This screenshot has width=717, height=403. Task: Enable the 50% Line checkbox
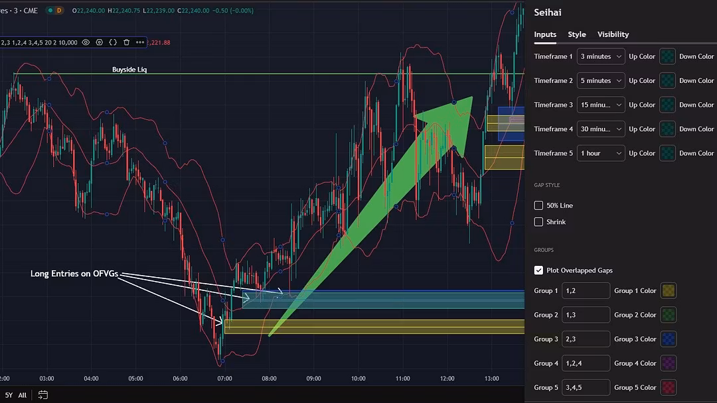pos(538,205)
